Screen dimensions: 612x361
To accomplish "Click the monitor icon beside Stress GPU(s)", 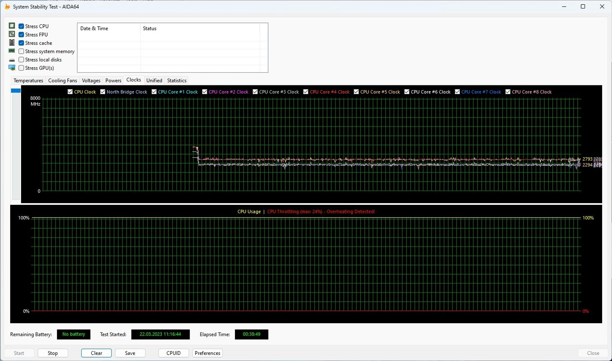I will point(12,68).
